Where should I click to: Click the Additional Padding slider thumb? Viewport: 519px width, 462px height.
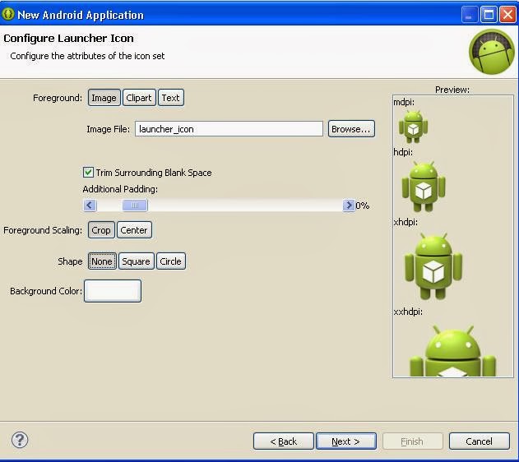135,206
